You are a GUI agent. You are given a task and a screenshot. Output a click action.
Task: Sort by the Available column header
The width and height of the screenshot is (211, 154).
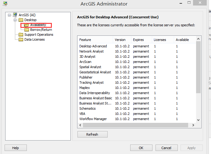click(185, 40)
